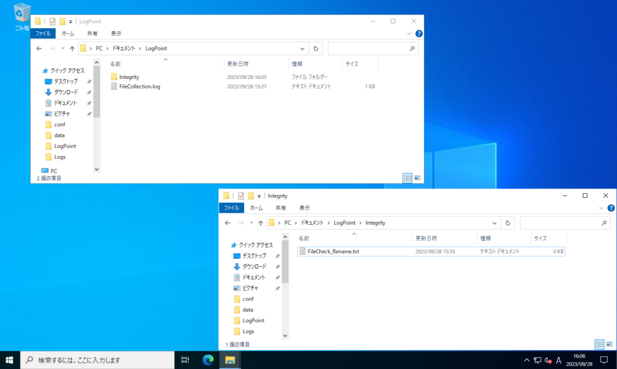Switch to details view in Integrity window

pyautogui.click(x=600, y=344)
